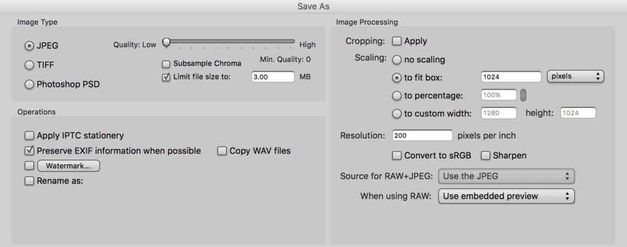627x247 pixels.
Task: Choose the TIFF image type
Action: 29,65
